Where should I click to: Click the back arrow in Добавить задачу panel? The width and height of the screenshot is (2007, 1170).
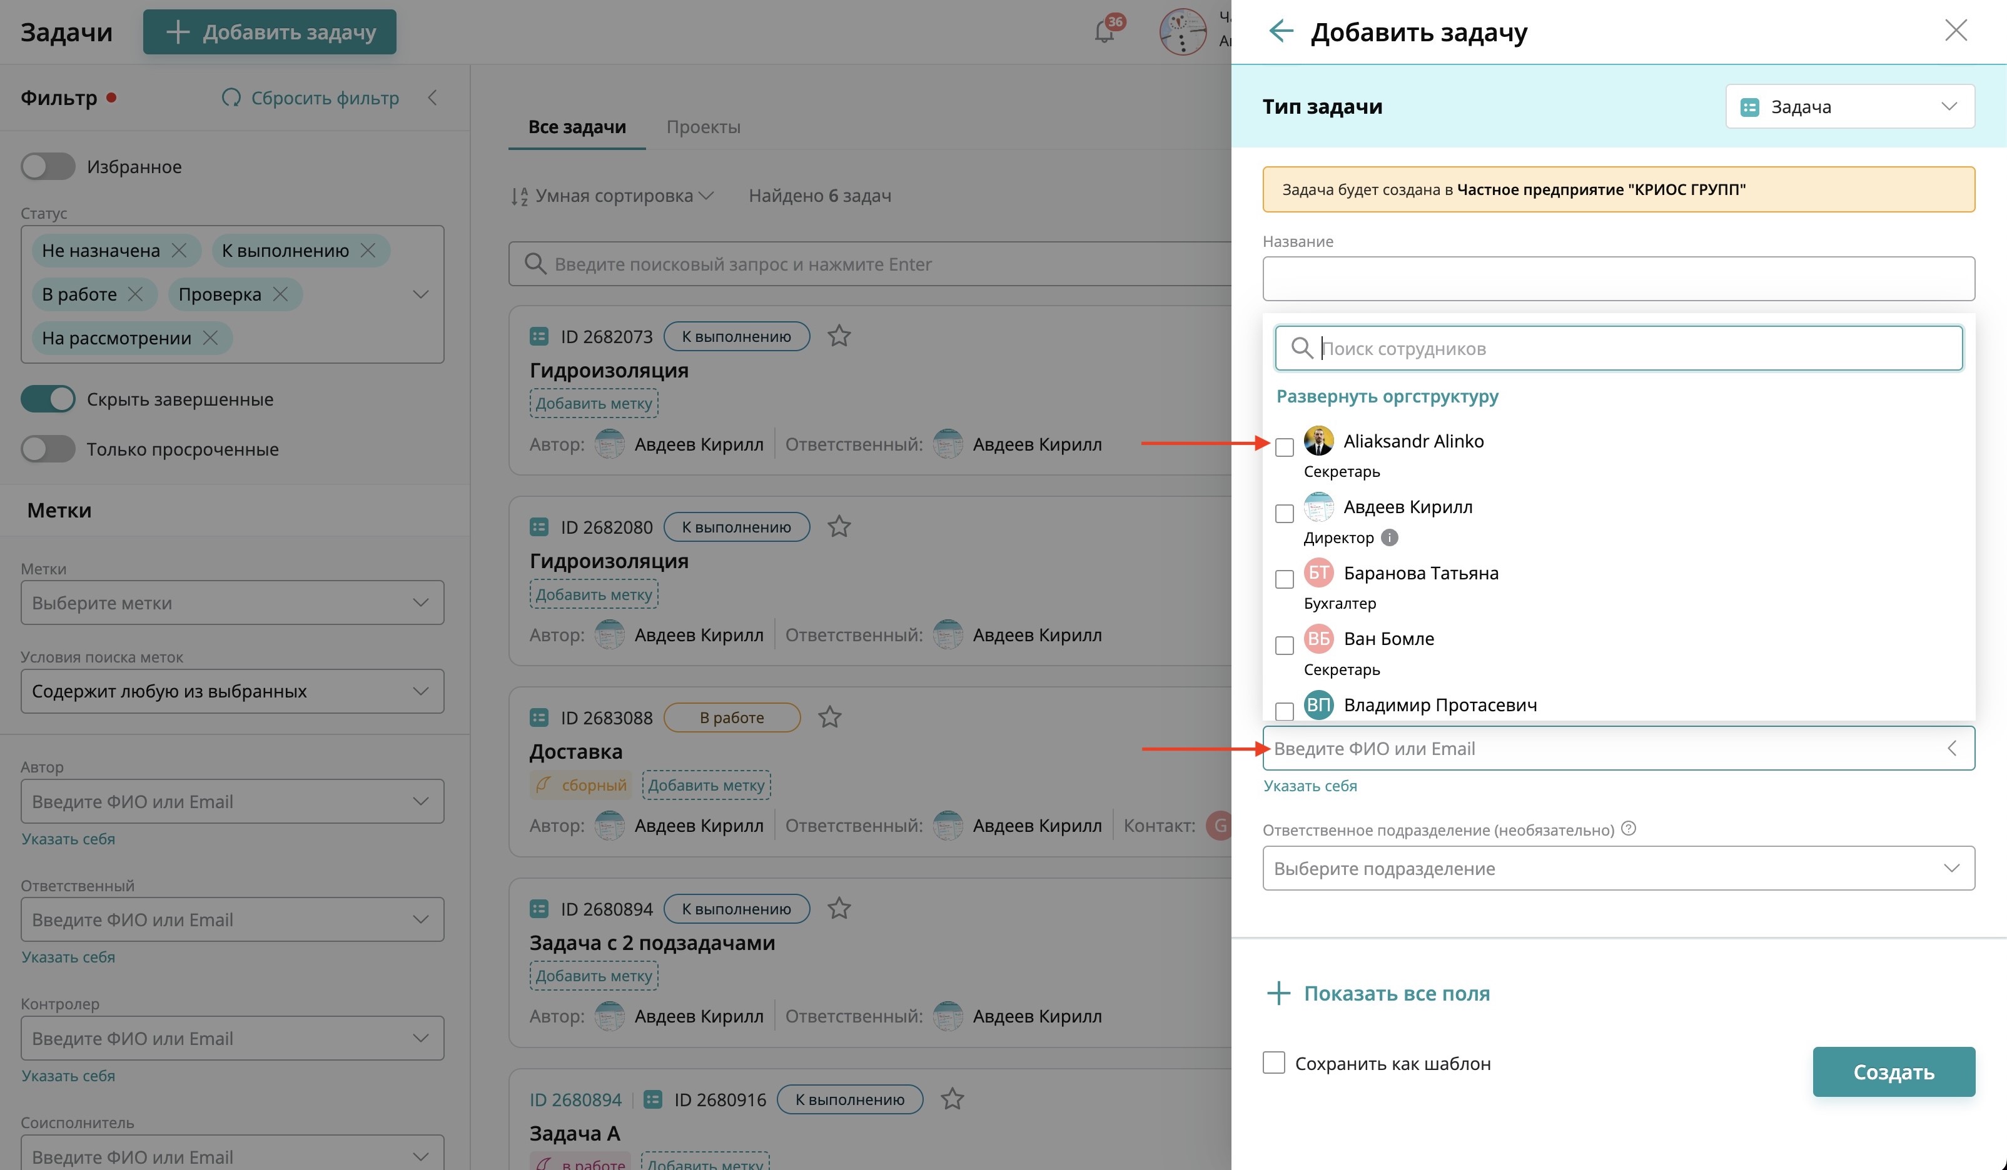[x=1281, y=32]
